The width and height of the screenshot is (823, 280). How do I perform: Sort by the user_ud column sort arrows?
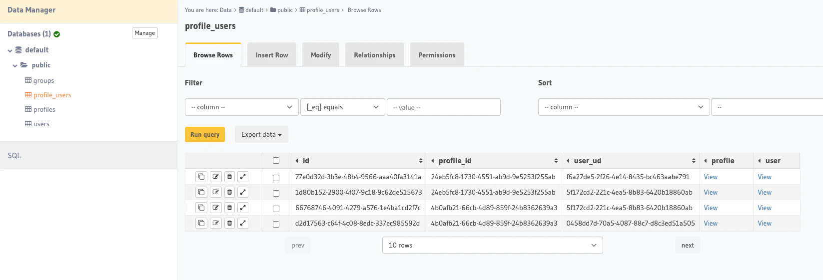pyautogui.click(x=694, y=161)
